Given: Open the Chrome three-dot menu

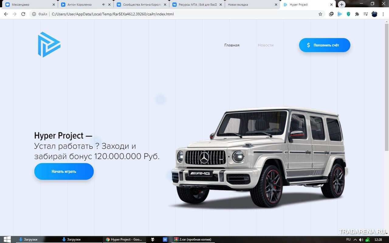Looking at the screenshot, I should (384, 14).
